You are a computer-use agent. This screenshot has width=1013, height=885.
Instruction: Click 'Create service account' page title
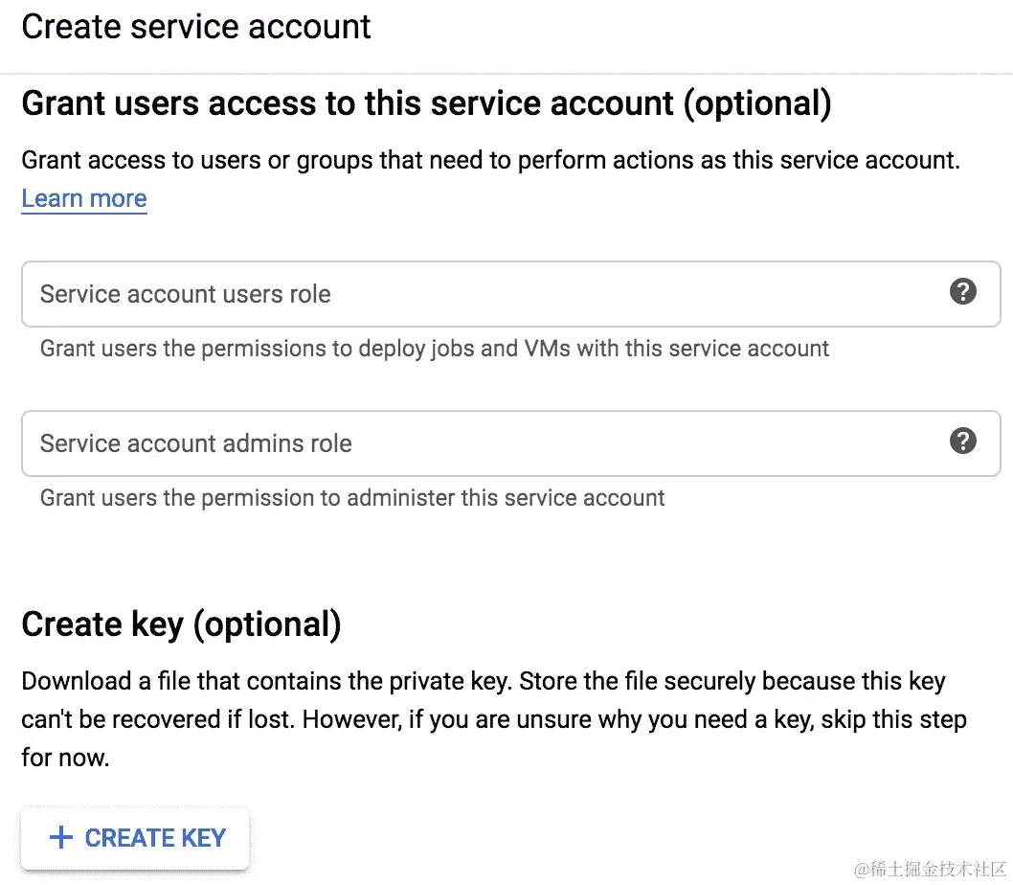(195, 27)
